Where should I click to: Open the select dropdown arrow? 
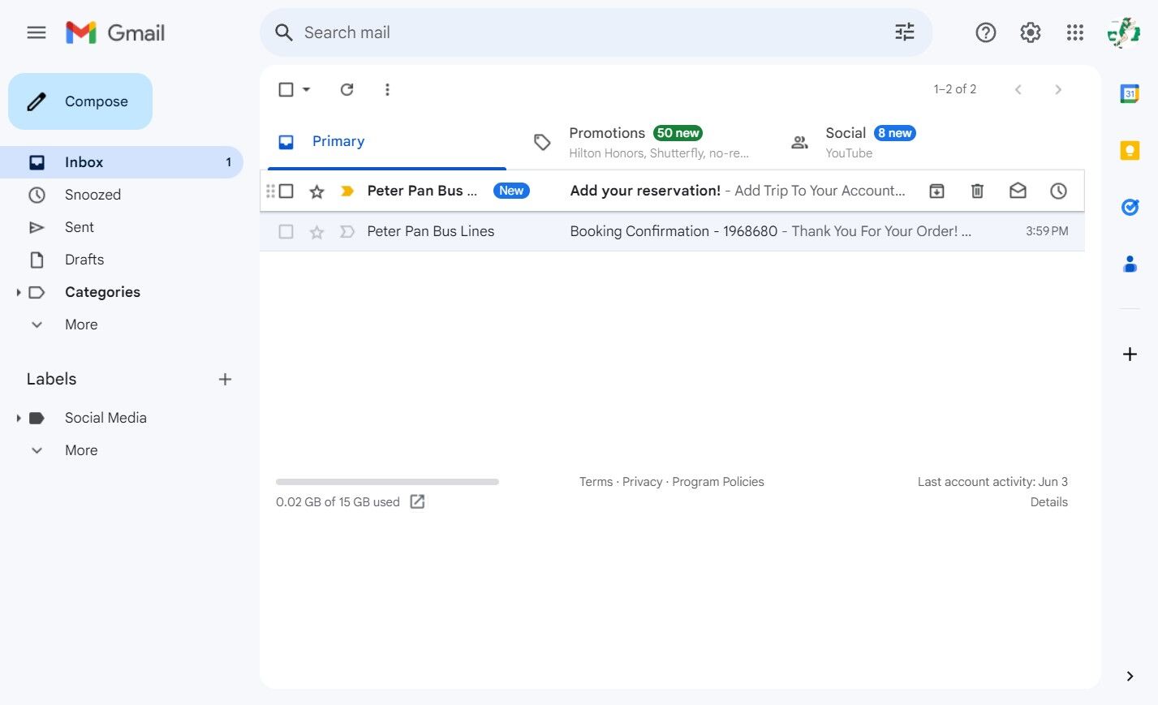tap(306, 89)
